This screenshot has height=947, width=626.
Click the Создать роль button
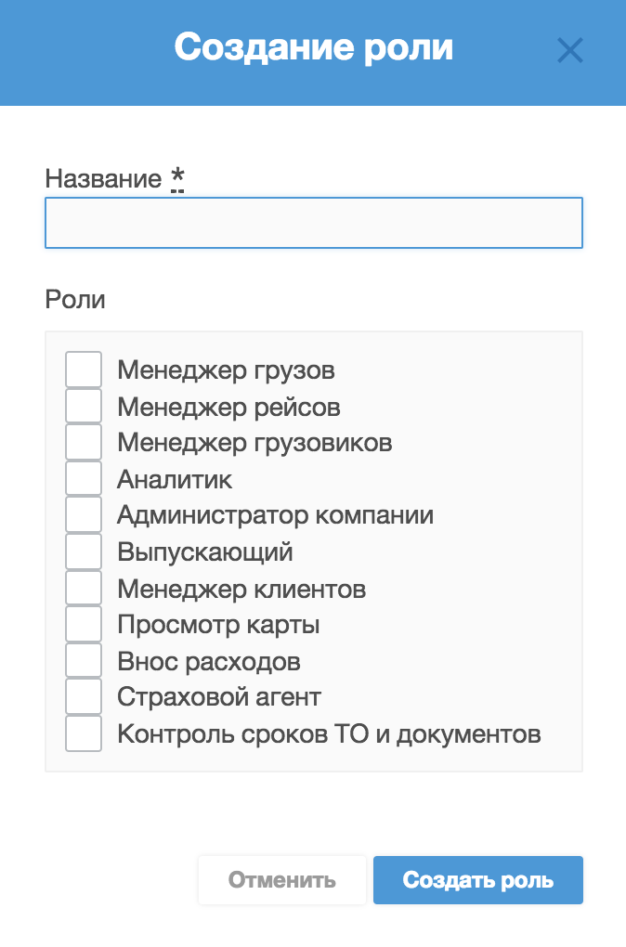pos(477,880)
